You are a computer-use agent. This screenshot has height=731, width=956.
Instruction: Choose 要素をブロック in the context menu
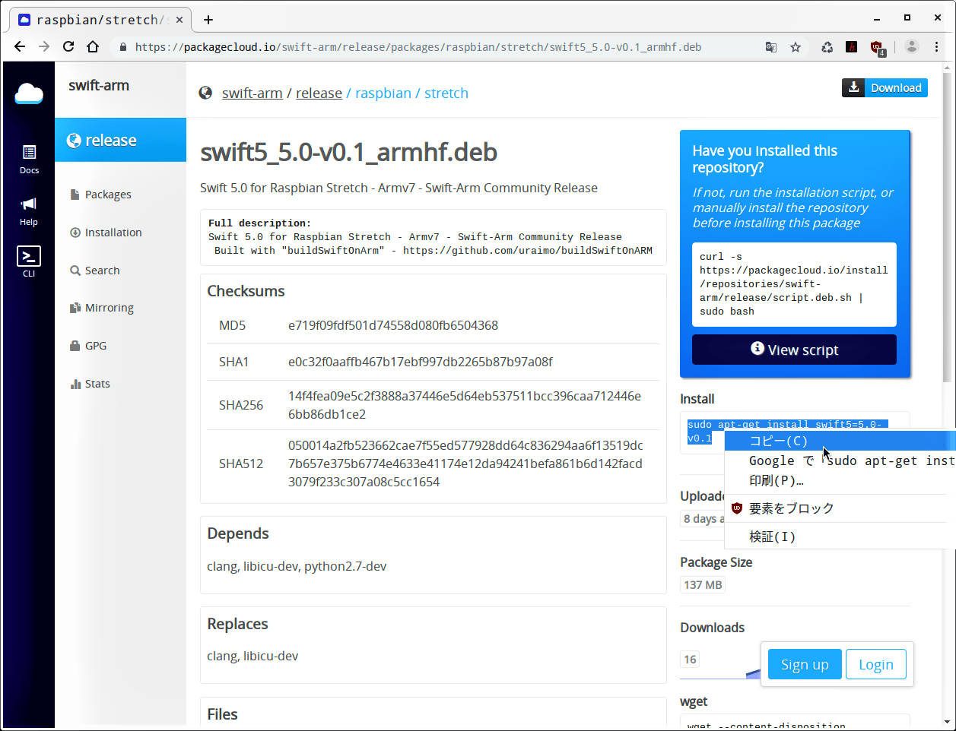tap(840, 508)
